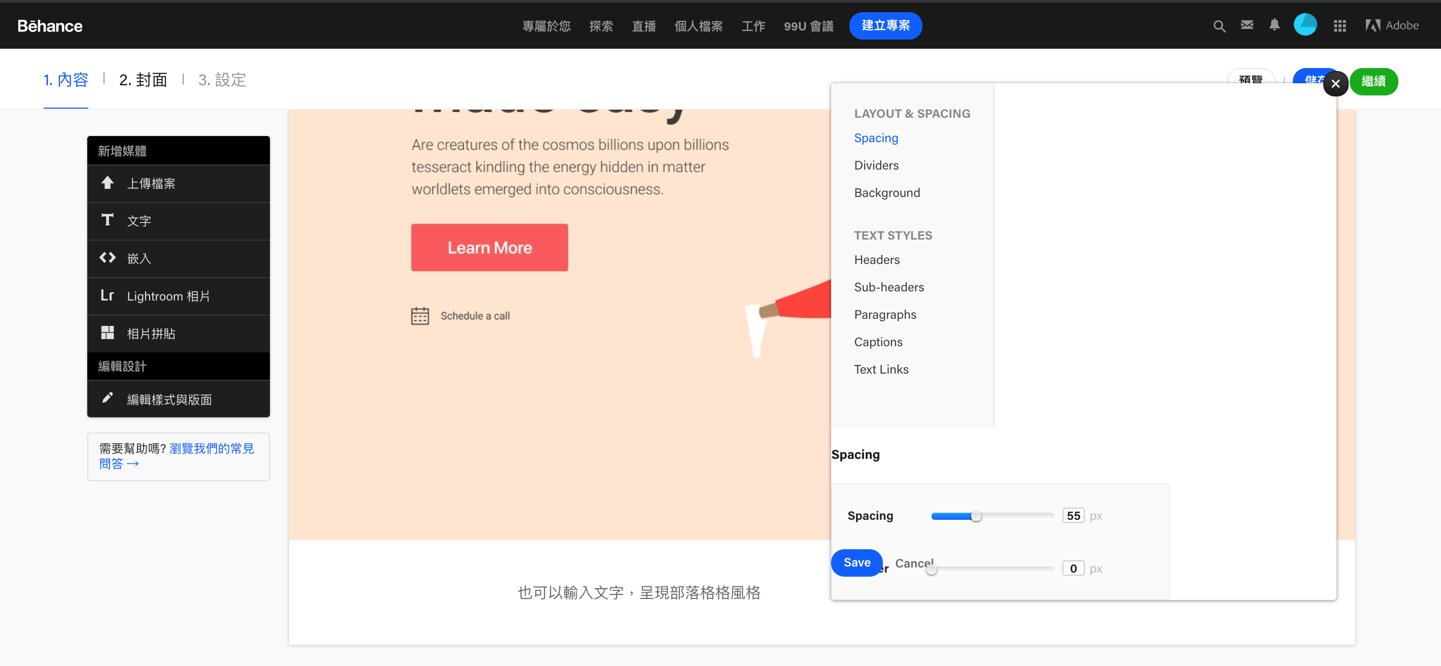This screenshot has height=666, width=1441.
Task: Click the search magnifier icon
Action: coord(1219,26)
